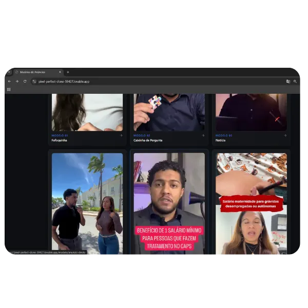Open a new tab with the plus button
Viewport: 308px width, 308px height.
point(68,72)
